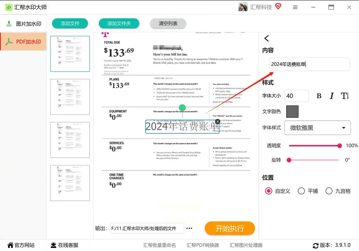Open the hamburger menu in title bar
The image size is (359, 251).
295,7
